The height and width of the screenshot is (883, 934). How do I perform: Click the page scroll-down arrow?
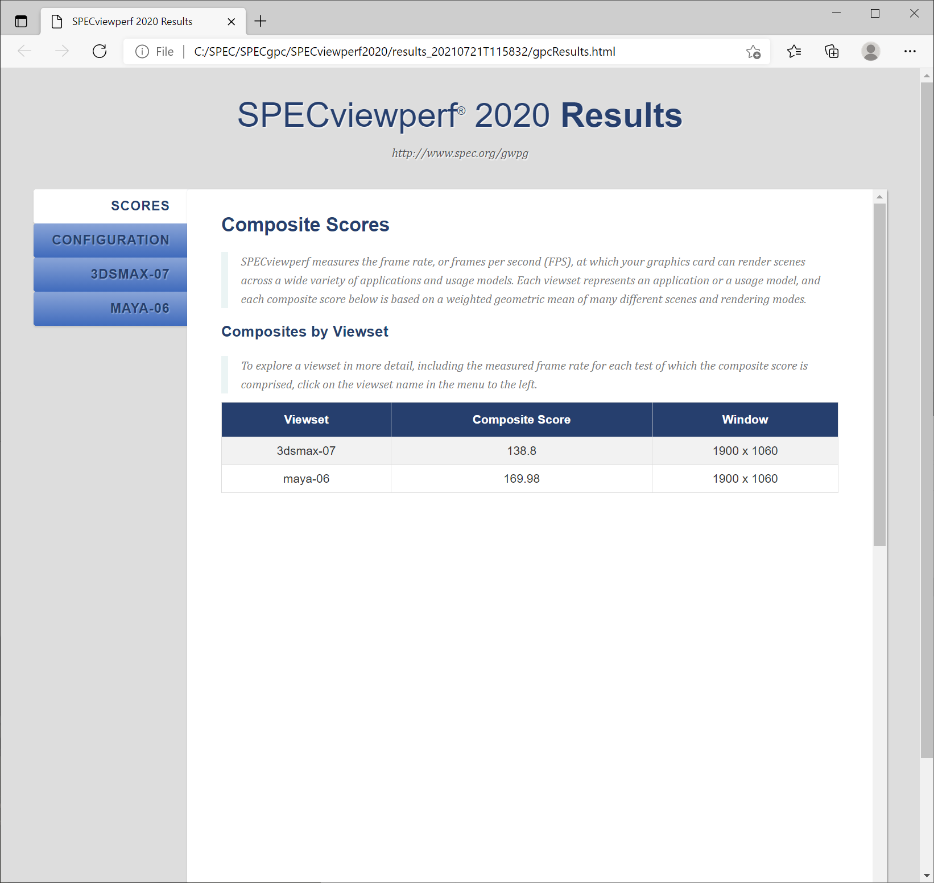click(x=927, y=876)
